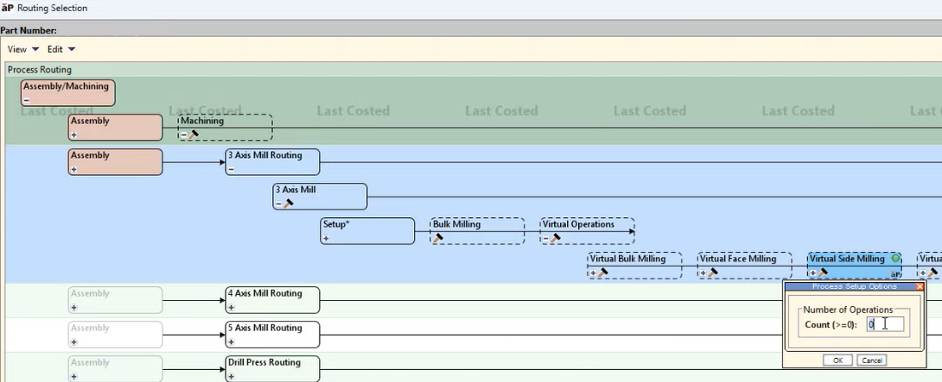Screen dimensions: 942x382
Task: Click the aP icon on Virtual Side Milling
Action: click(895, 273)
